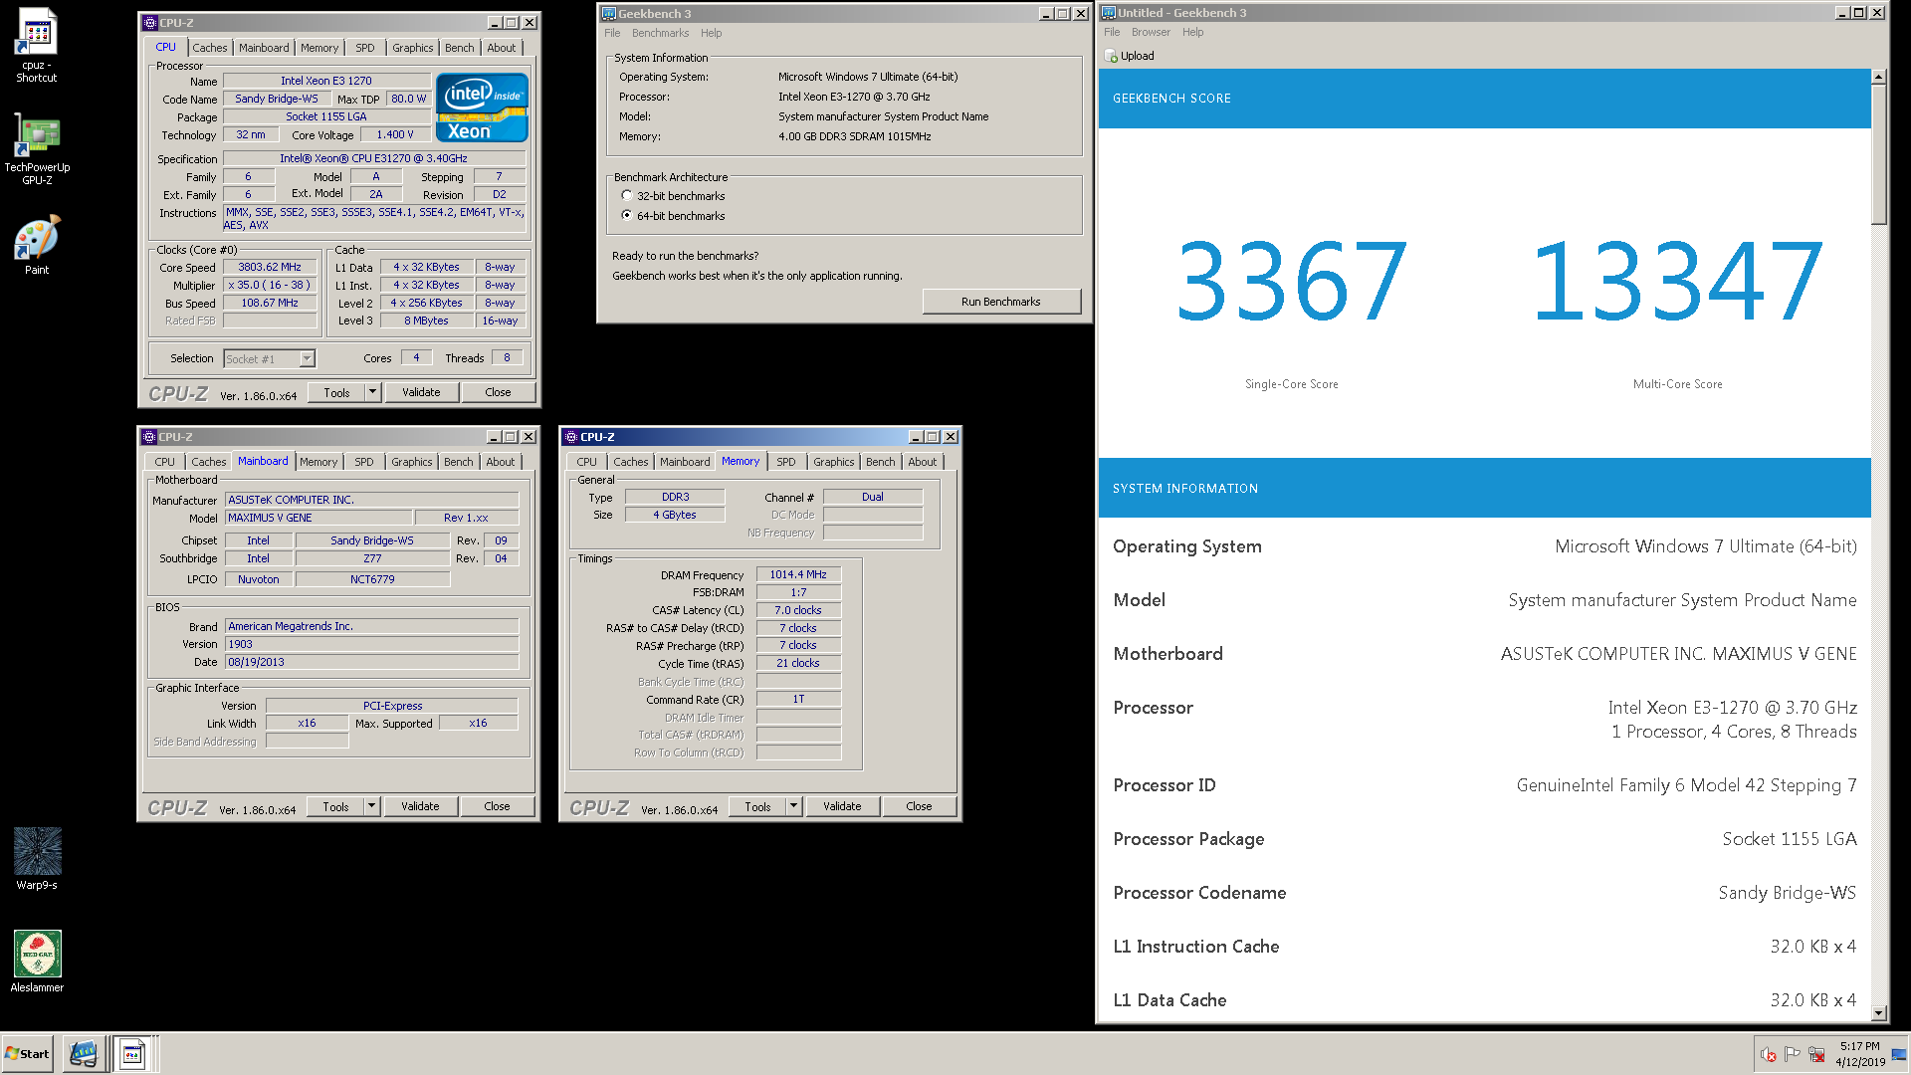Switch to Bench tab in top CPU-Z

(459, 48)
